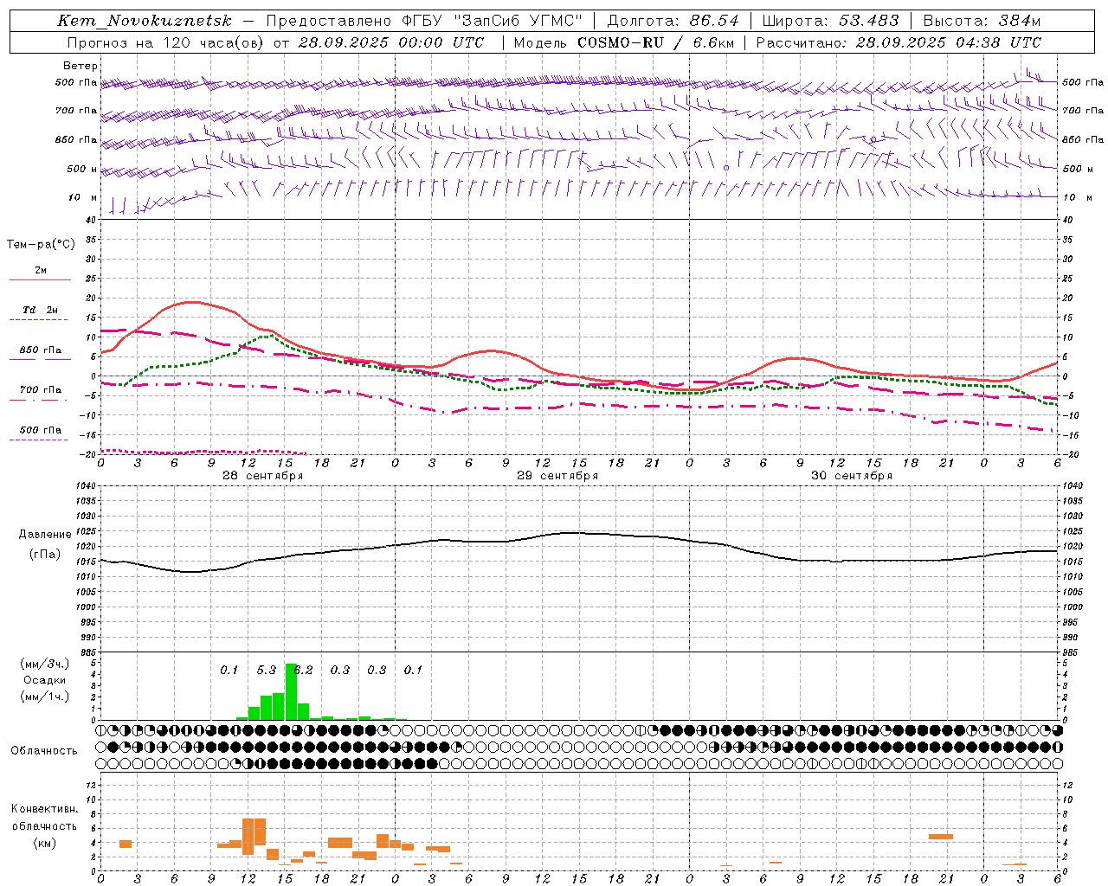The image size is (1108, 886).
Task: Click the orange convective bar near 2h on 28 сентября
Action: (126, 844)
